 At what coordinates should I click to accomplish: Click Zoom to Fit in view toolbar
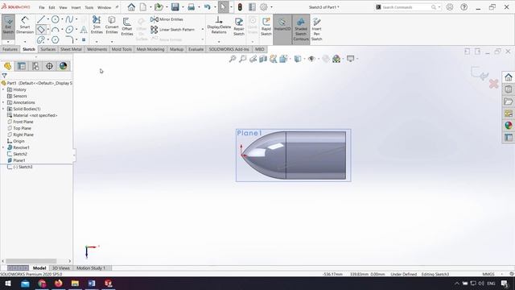click(x=233, y=59)
